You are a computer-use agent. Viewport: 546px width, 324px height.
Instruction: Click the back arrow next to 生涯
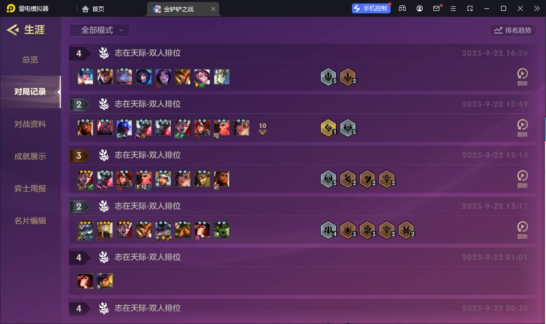coord(12,30)
